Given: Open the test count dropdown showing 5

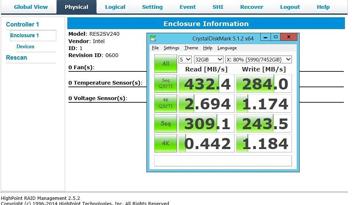Looking at the screenshot, I should coord(185,60).
